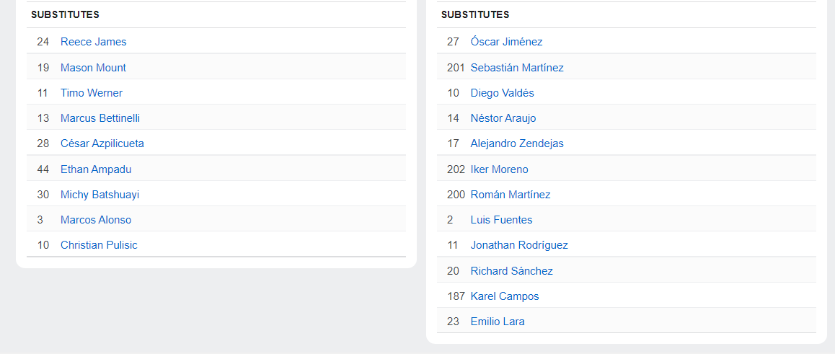
Task: Select Marcos Alonso link
Action: pyautogui.click(x=95, y=220)
